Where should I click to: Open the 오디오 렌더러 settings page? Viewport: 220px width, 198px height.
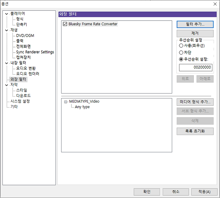[x=28, y=74]
